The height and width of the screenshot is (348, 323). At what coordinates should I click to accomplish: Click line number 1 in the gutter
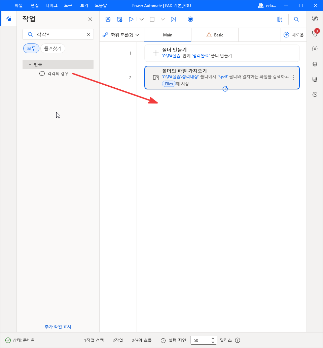(130, 53)
